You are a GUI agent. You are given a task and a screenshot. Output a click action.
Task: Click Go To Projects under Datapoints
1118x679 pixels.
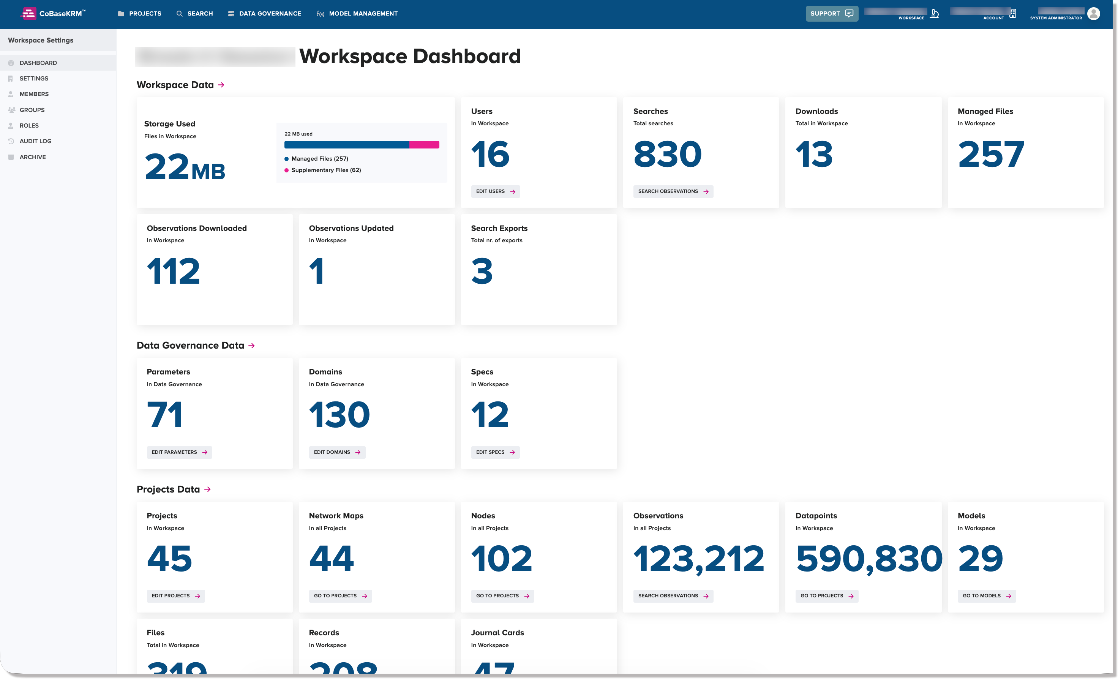[x=827, y=596]
